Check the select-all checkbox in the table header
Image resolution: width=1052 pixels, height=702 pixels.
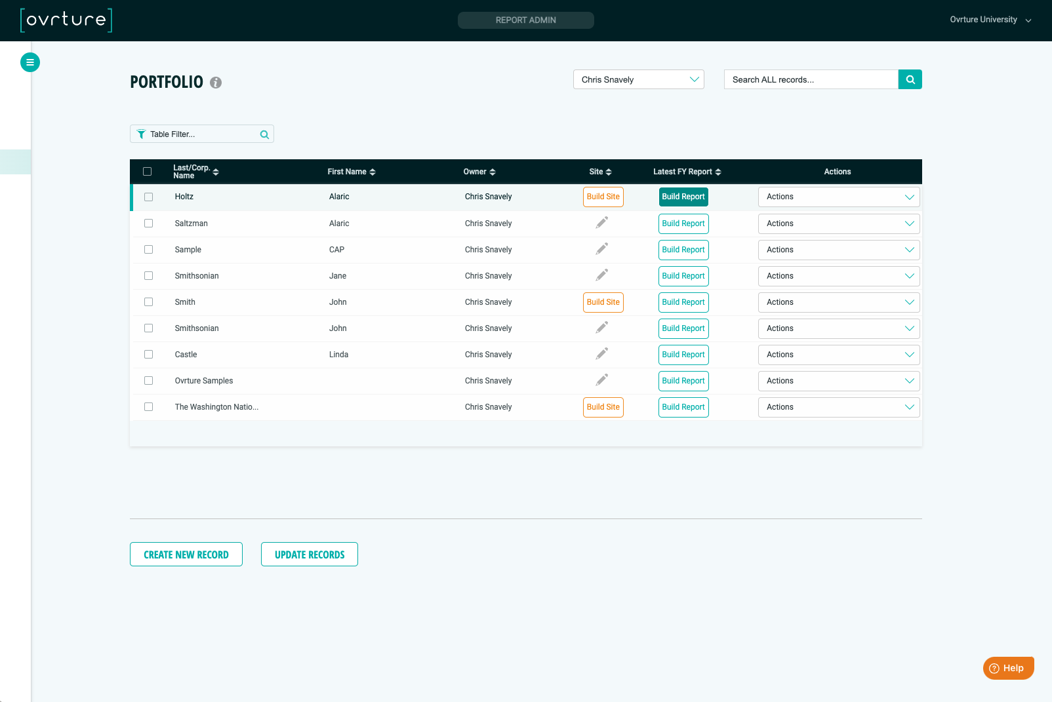[x=148, y=170]
